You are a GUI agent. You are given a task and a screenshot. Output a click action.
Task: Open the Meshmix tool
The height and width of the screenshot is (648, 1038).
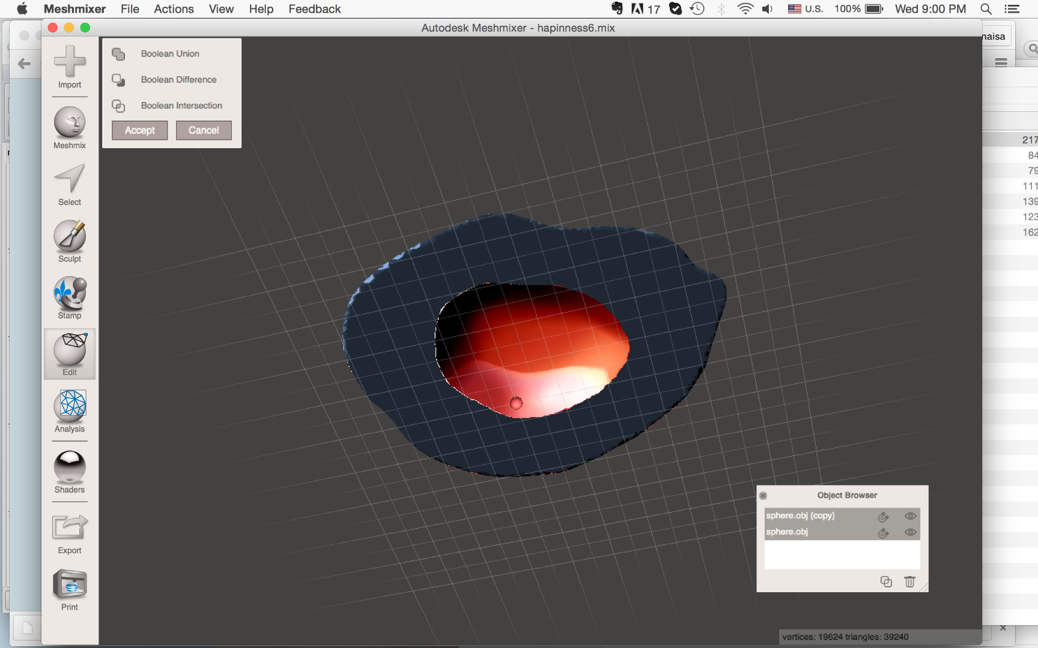70,128
